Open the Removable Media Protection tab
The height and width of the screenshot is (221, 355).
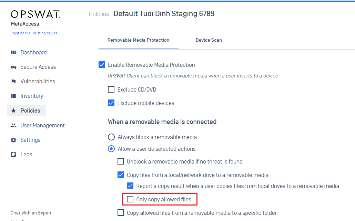click(138, 40)
